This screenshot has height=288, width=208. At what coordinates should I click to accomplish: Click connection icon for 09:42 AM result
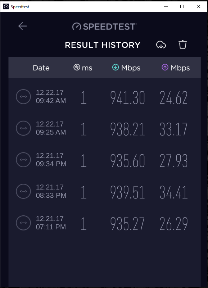point(23,97)
